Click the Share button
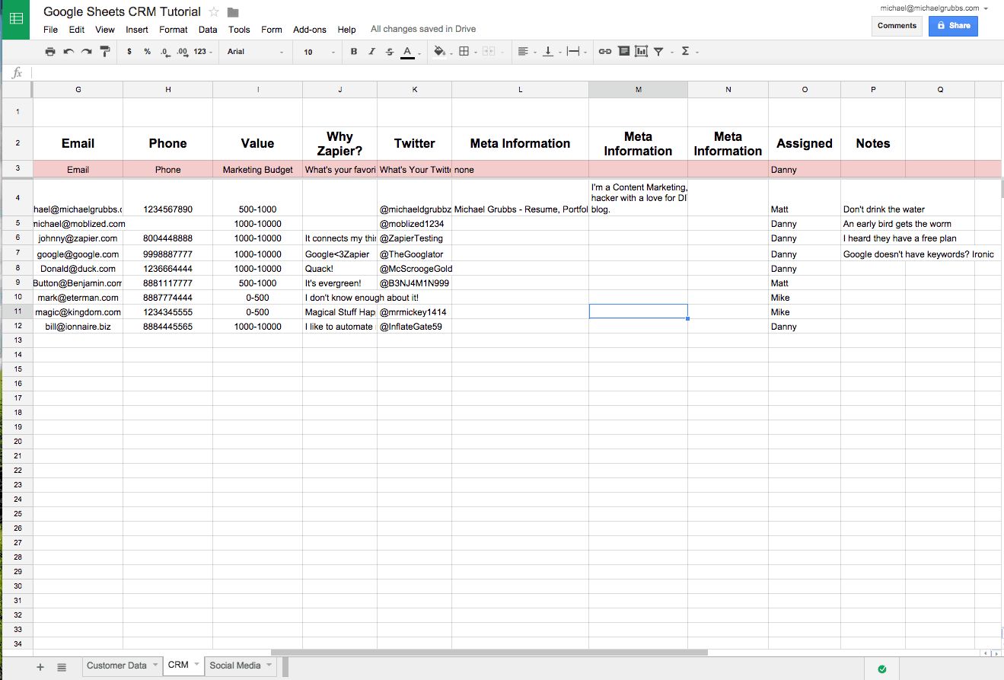 [x=953, y=25]
